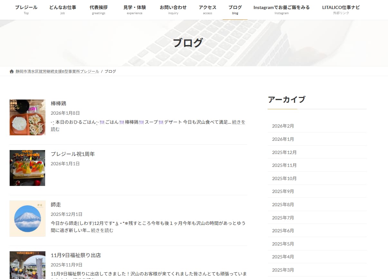Open the 師走 Mt. Fuji thumbnail

[x=27, y=218]
